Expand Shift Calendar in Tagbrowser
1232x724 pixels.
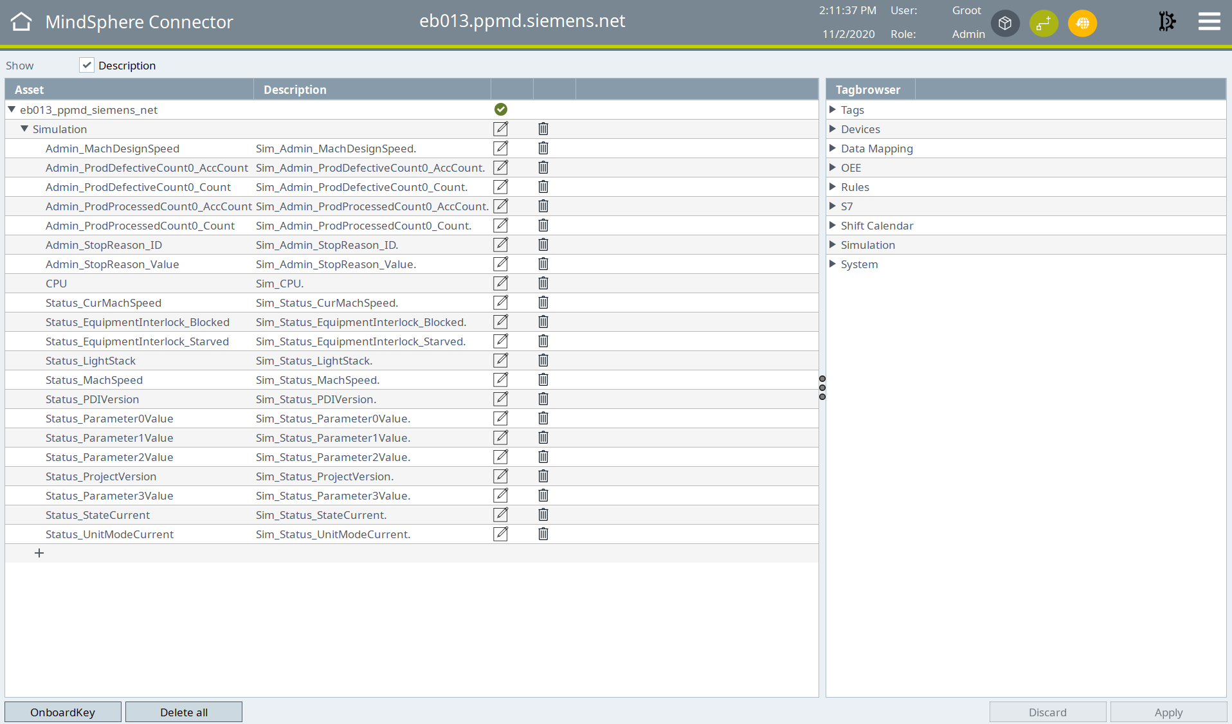833,226
